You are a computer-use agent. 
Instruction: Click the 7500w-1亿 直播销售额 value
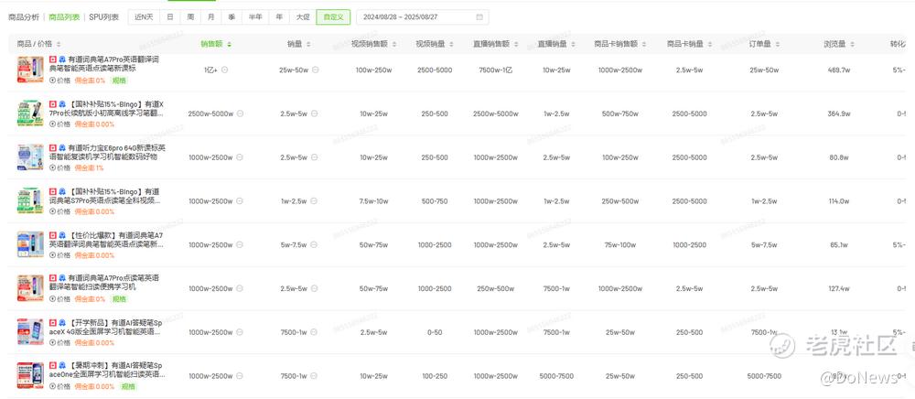[x=495, y=70]
